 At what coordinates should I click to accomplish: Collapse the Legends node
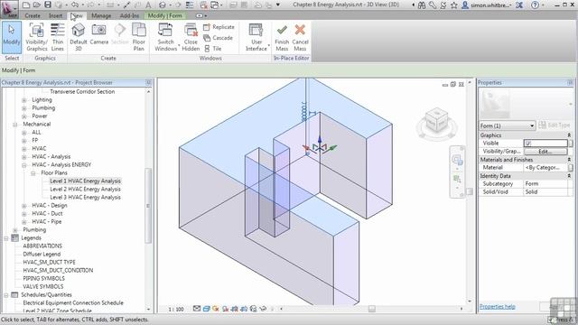[6, 238]
